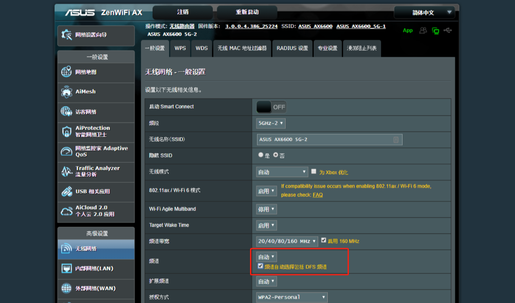Screen dimensions: 515x303
Task: Open the channel bandwidth dropdown
Action: pyautogui.click(x=287, y=241)
